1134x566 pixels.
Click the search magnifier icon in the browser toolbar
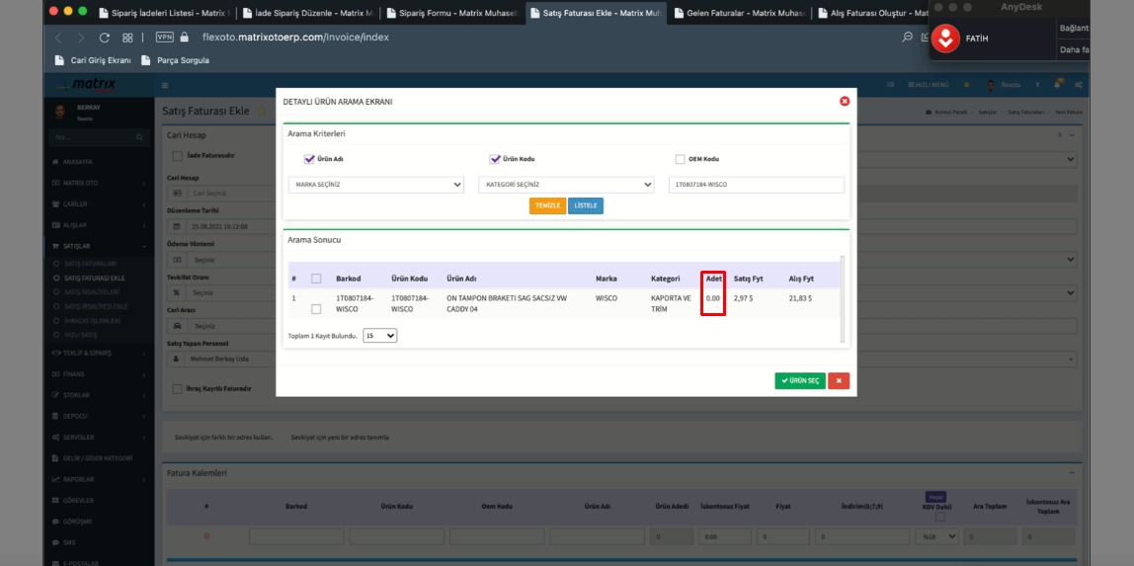pyautogui.click(x=907, y=38)
